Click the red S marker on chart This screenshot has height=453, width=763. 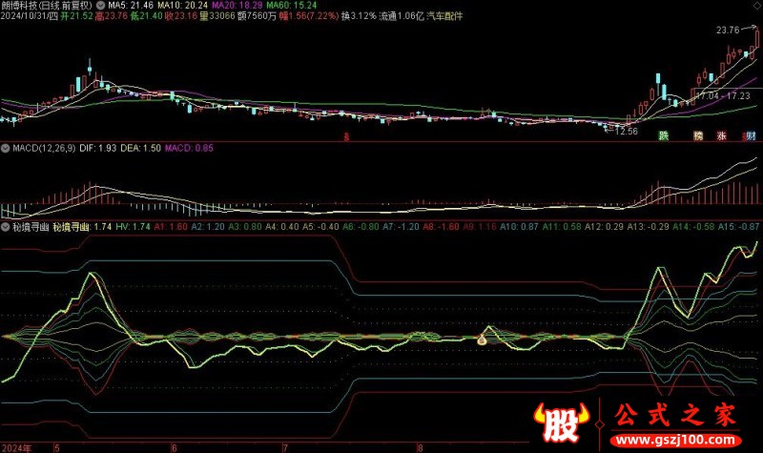346,137
